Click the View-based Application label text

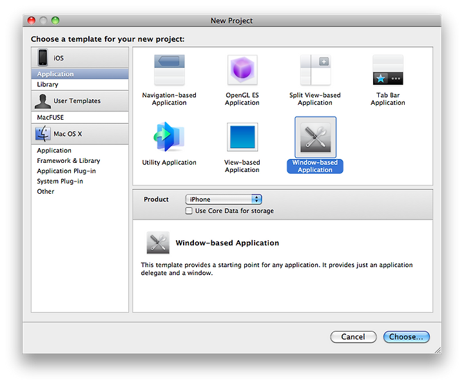coord(242,166)
